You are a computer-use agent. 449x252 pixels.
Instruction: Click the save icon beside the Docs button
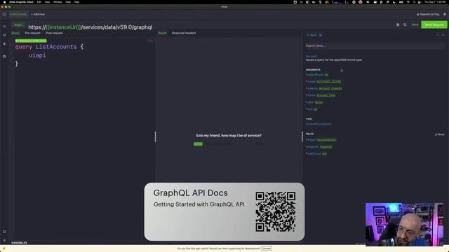(398, 25)
